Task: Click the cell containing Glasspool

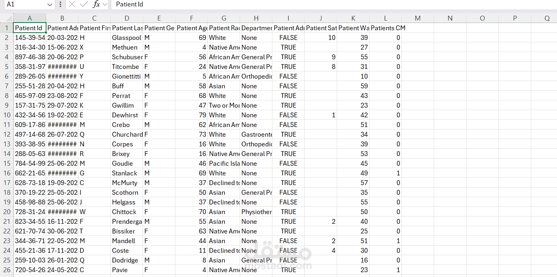Action: pos(127,37)
